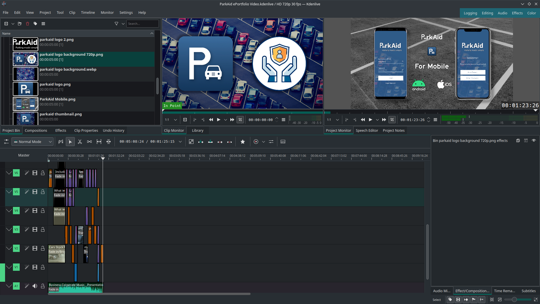Activate the Selection arrow tool
Viewport: 540px width, 304px height.
coord(70,142)
